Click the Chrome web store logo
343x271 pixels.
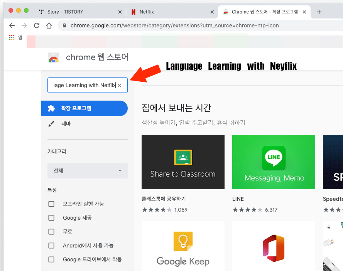pyautogui.click(x=54, y=58)
